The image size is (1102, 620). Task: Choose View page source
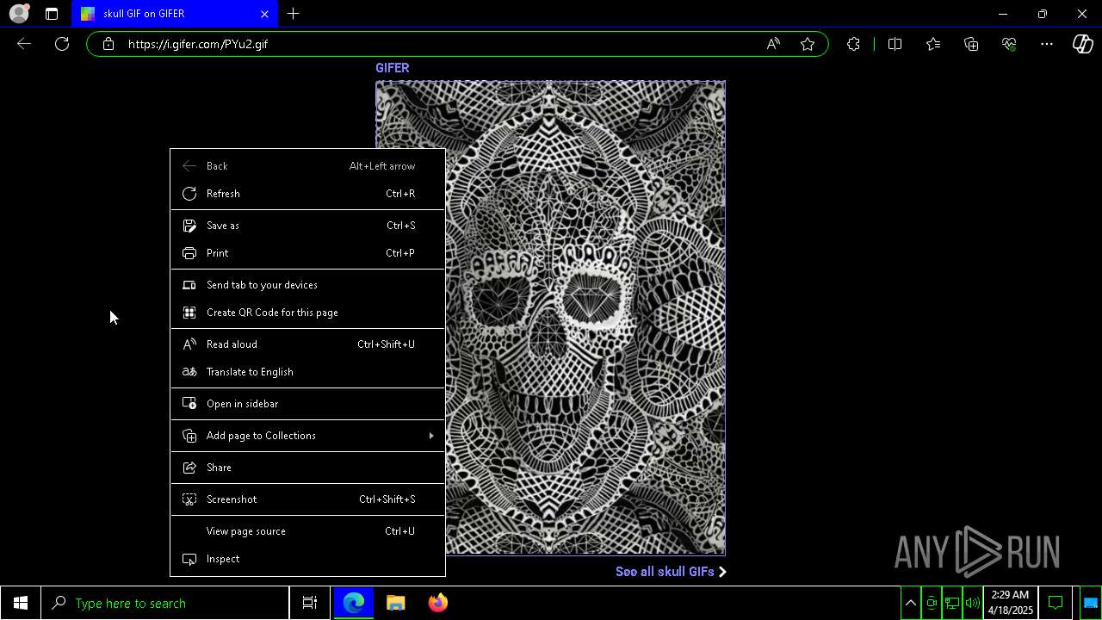click(x=307, y=531)
